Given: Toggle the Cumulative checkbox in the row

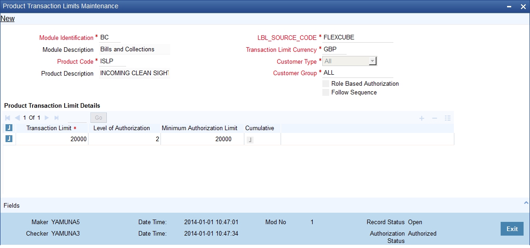Looking at the screenshot, I should click(x=250, y=140).
